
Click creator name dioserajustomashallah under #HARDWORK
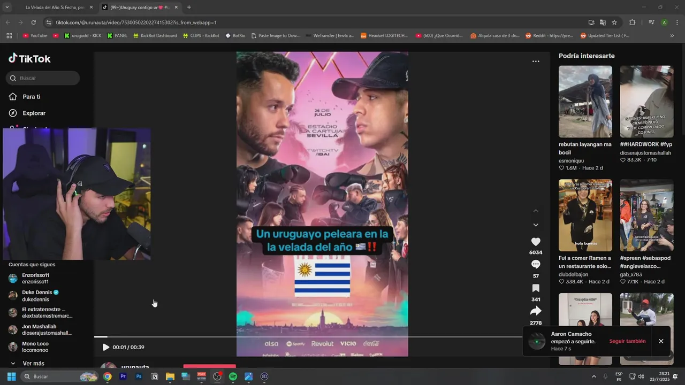(645, 153)
